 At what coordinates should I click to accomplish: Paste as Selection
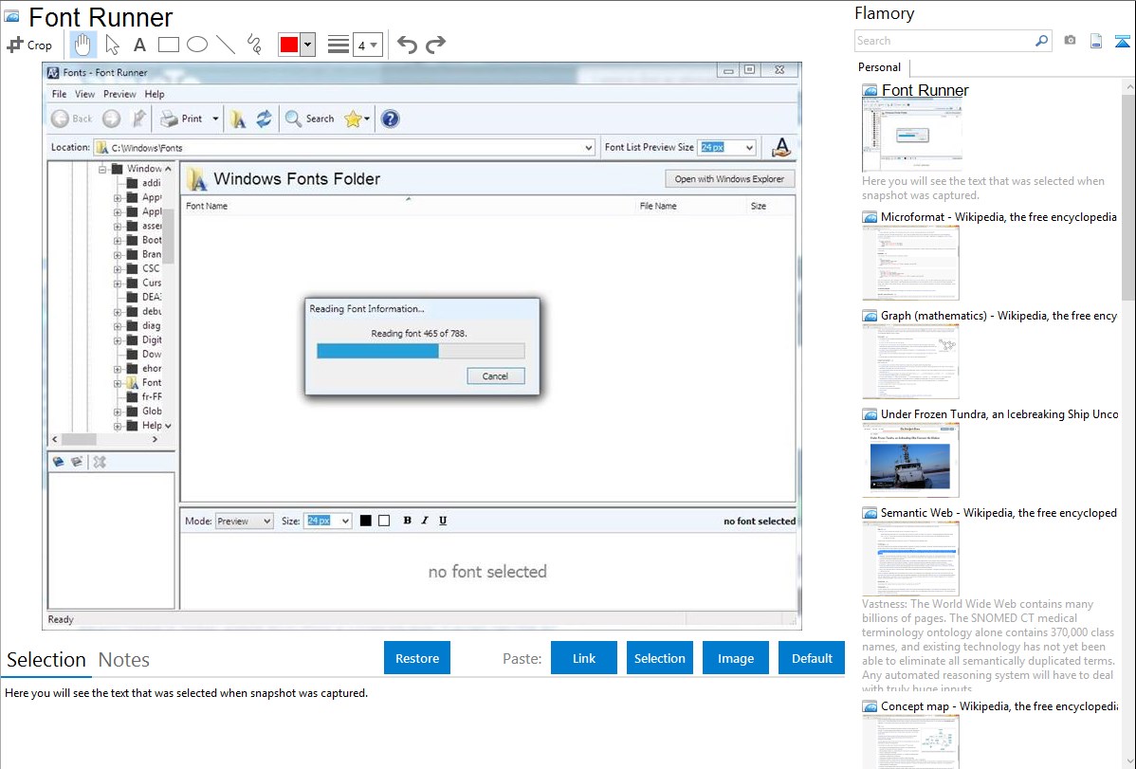(x=659, y=658)
